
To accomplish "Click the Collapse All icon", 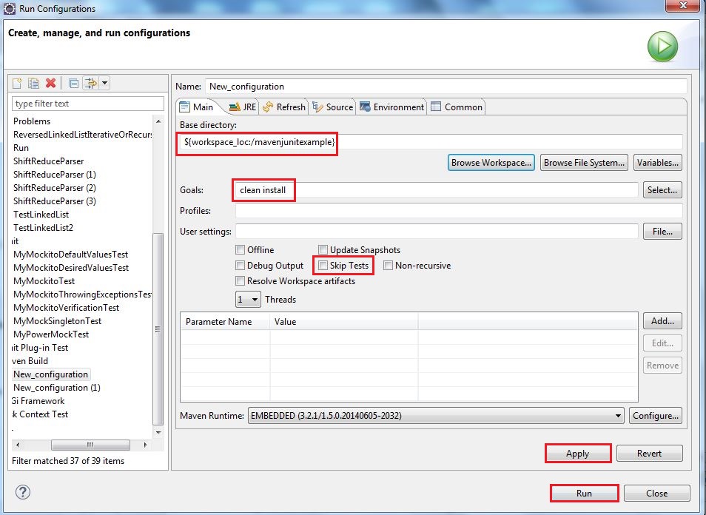I will pyautogui.click(x=73, y=83).
